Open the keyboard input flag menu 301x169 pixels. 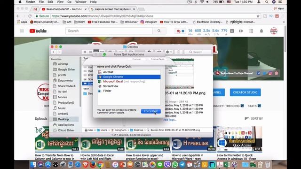229,2
